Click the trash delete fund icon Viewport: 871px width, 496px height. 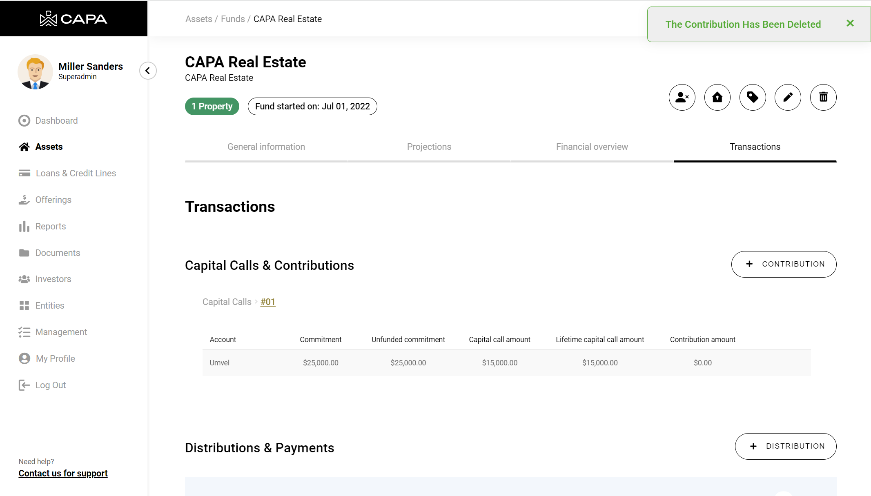pyautogui.click(x=823, y=97)
